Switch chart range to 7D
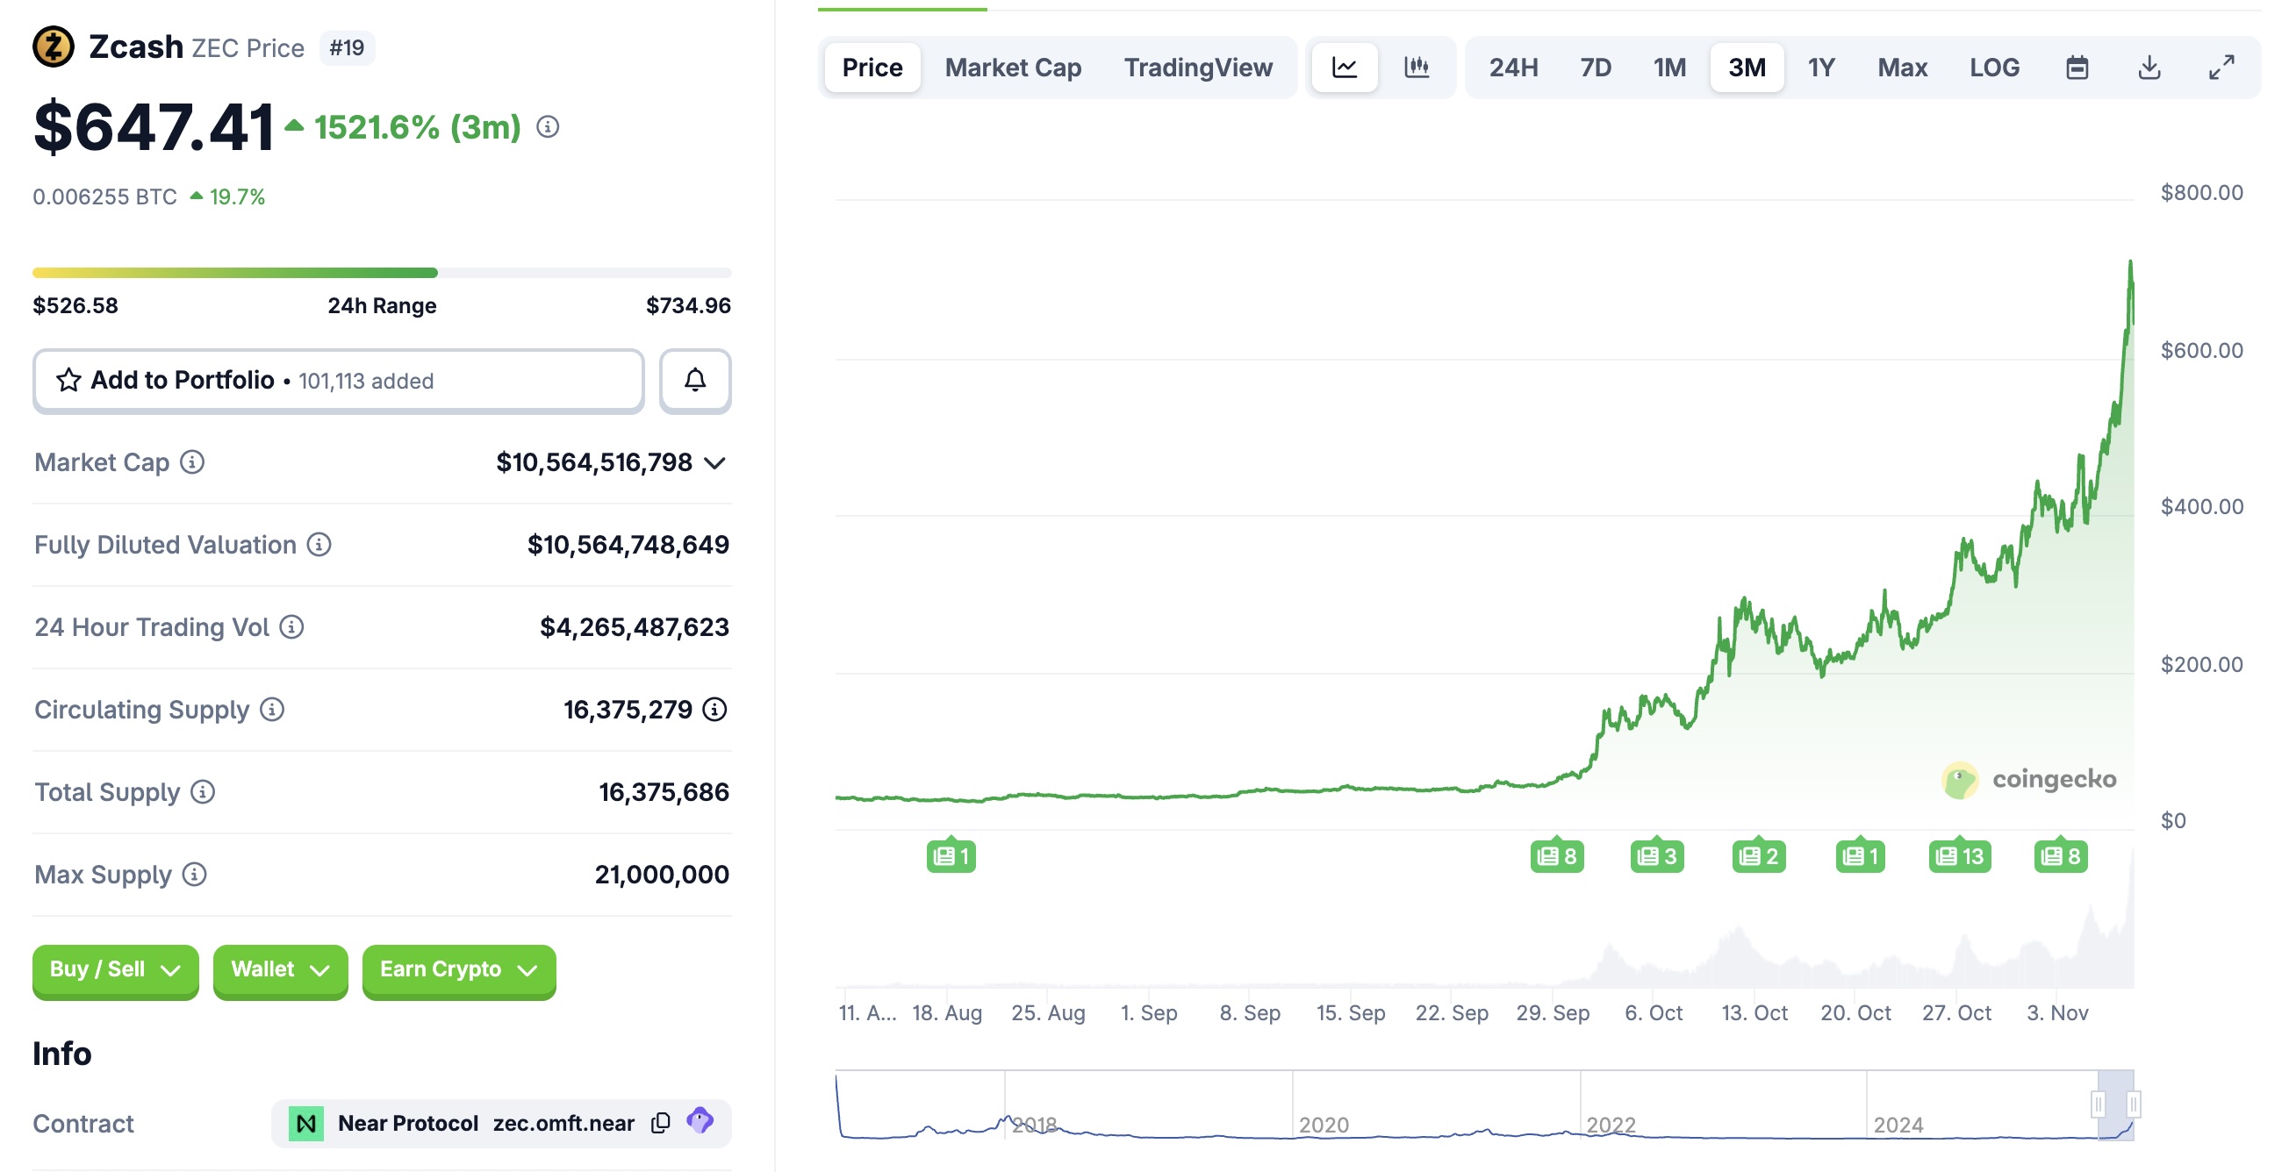 (1595, 68)
